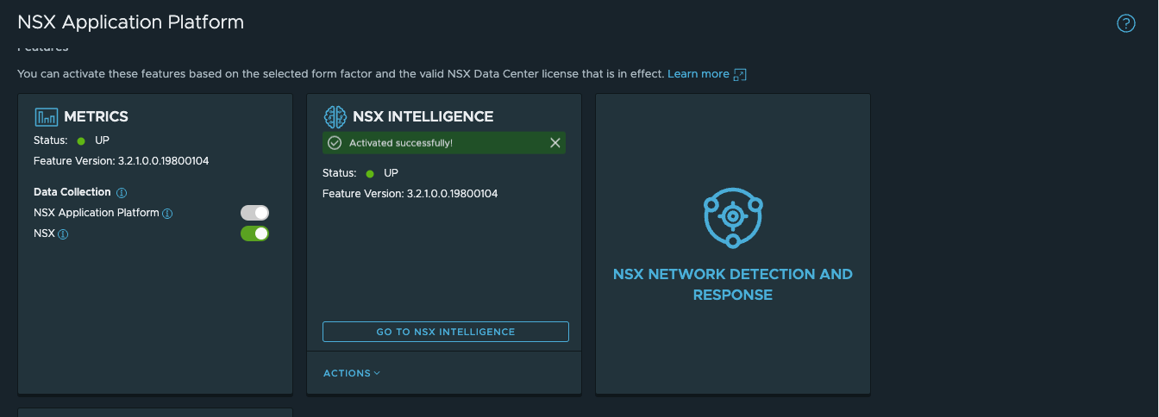Viewport: 1159px width, 417px height.
Task: Open NSX Network Detection and Response card
Action: [x=732, y=244]
